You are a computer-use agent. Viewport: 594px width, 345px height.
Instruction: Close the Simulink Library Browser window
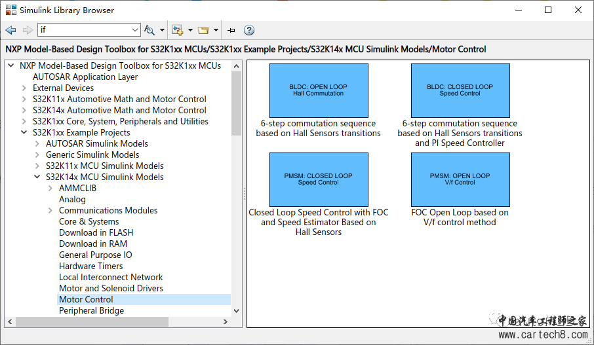tap(578, 10)
